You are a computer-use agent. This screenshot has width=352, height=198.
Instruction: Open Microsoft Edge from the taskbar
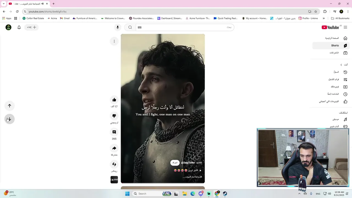tap(193, 194)
